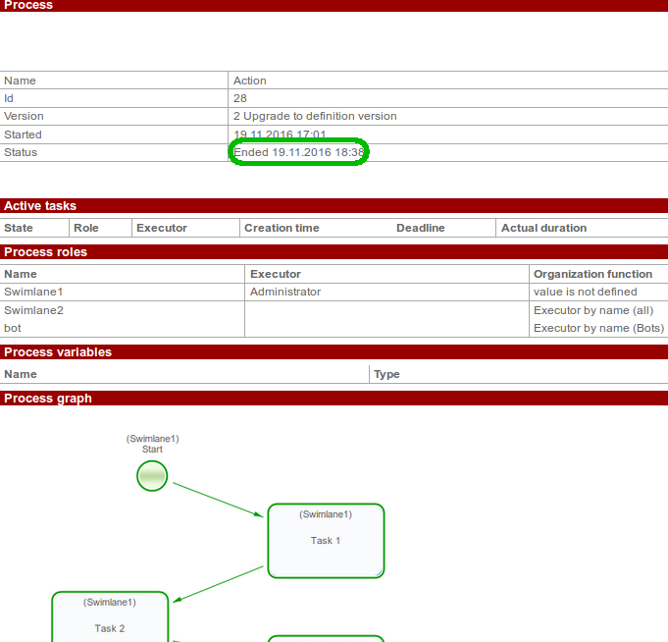668x642 pixels.
Task: Click the highlighted Ended status value
Action: tap(299, 152)
